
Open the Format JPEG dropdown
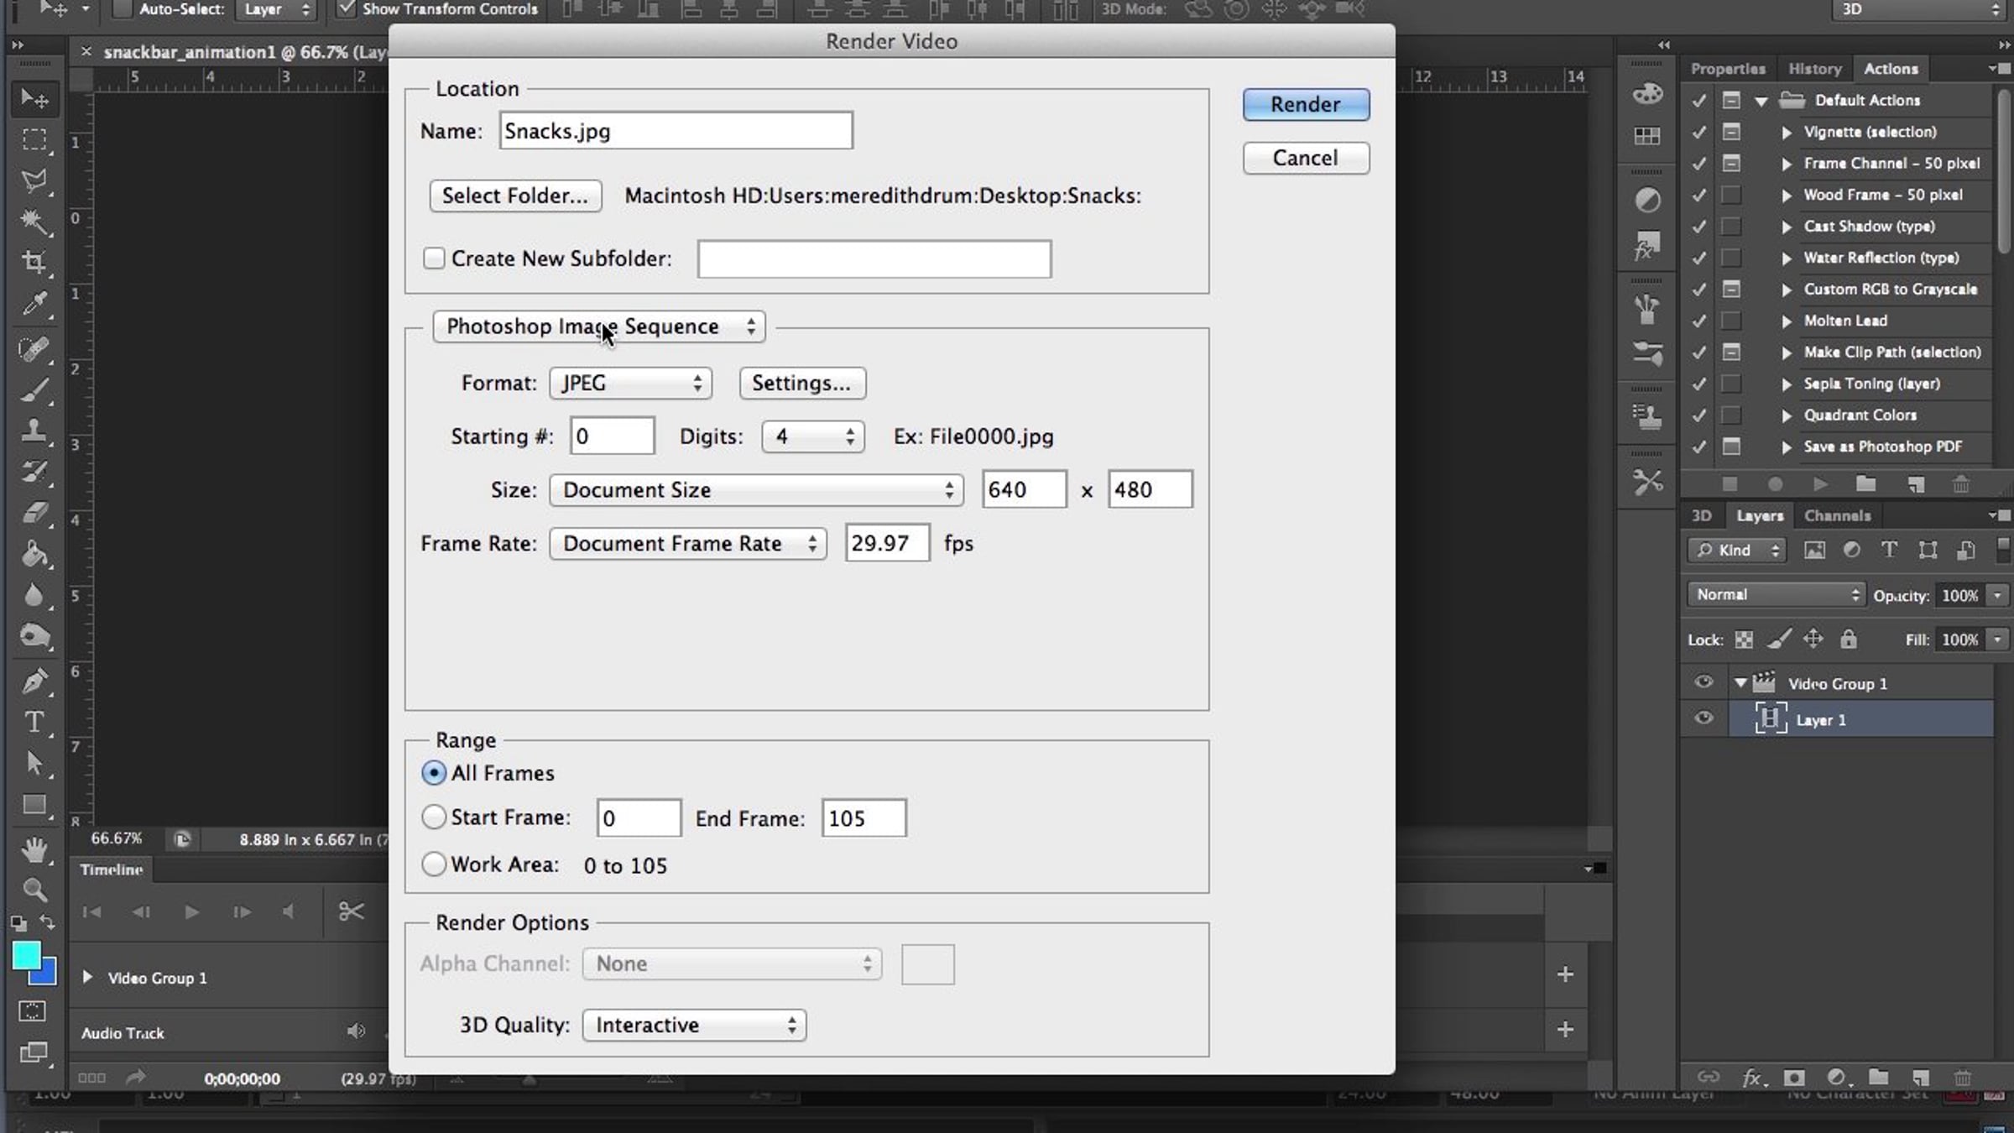[630, 384]
